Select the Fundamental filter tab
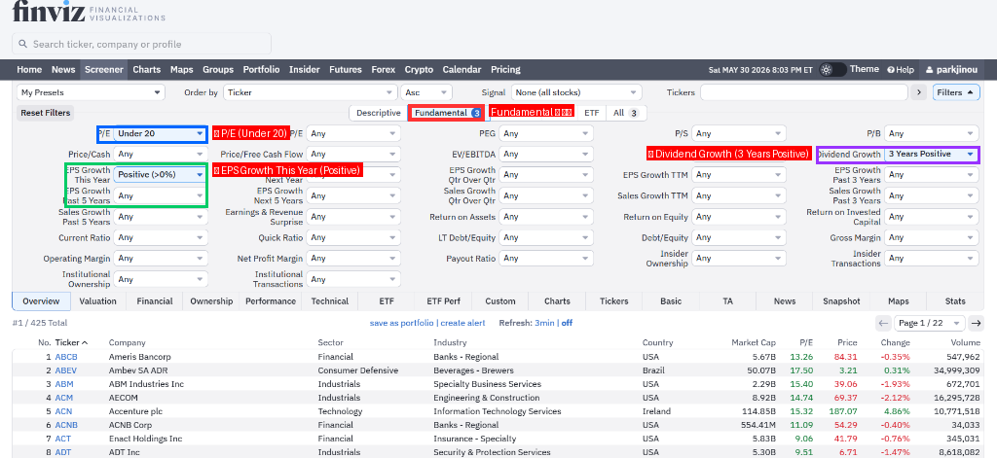This screenshot has height=458, width=997. [x=446, y=113]
